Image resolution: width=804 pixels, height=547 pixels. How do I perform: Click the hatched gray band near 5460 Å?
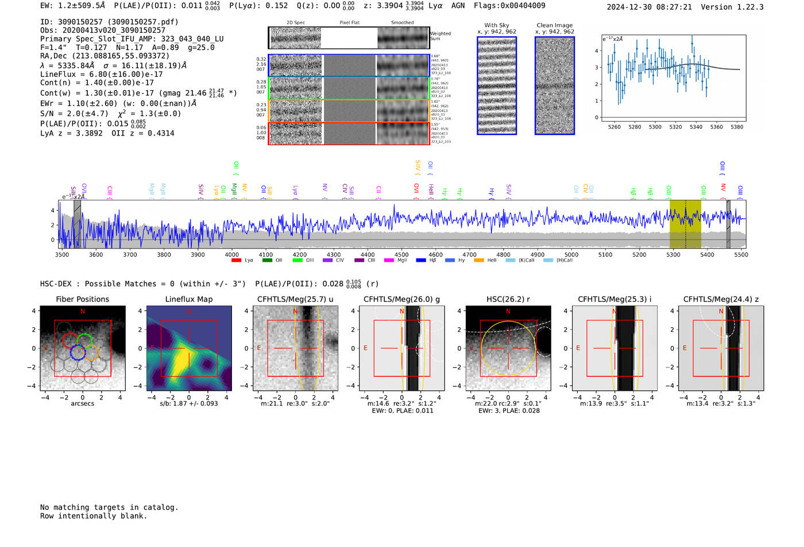[728, 224]
